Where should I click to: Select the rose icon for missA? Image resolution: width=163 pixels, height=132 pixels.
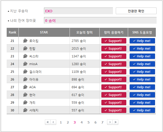tap(25, 64)
